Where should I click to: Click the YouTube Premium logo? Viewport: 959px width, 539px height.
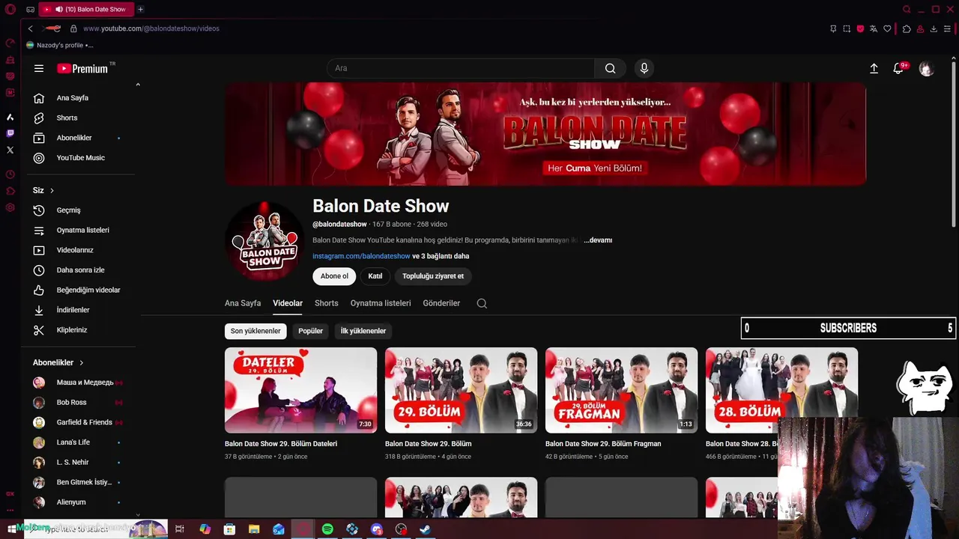click(x=83, y=68)
